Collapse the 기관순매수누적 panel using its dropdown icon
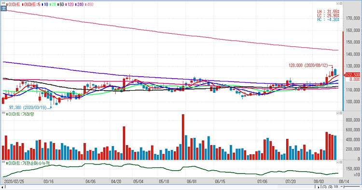The height and width of the screenshot is (190, 362). point(337,162)
